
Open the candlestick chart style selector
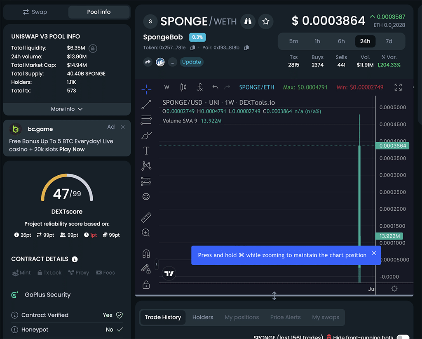click(183, 87)
